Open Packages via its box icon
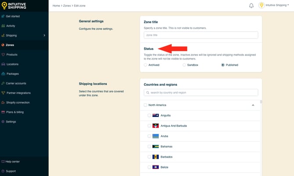The image size is (294, 176). (4, 74)
